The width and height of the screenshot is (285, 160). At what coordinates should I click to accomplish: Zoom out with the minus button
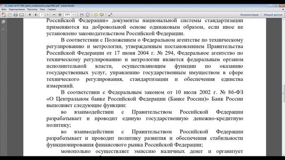click(54, 15)
